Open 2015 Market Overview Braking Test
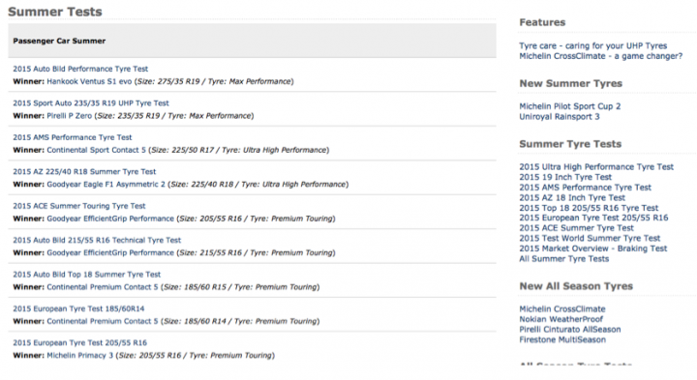This screenshot has height=380, width=697. tap(593, 248)
